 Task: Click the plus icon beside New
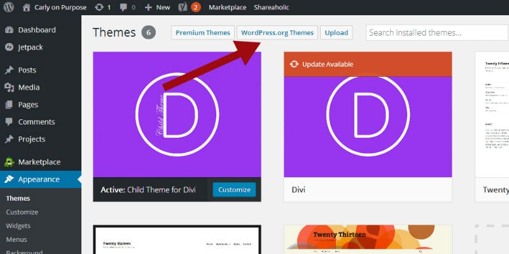148,8
